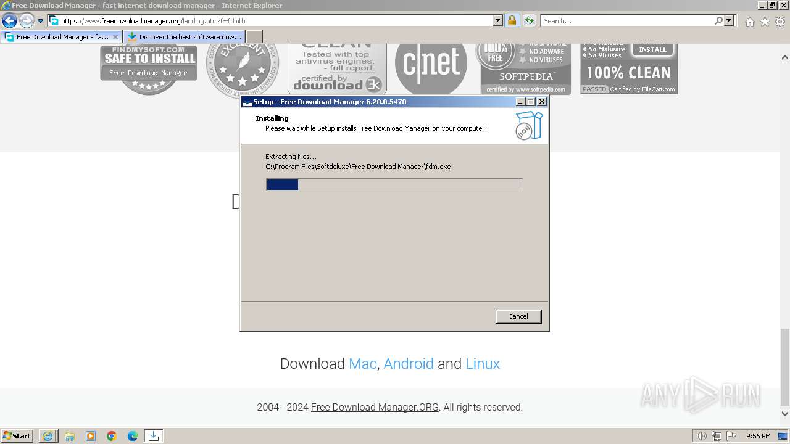Click the show desktop tray icon
This screenshot has width=790, height=444.
click(x=783, y=436)
